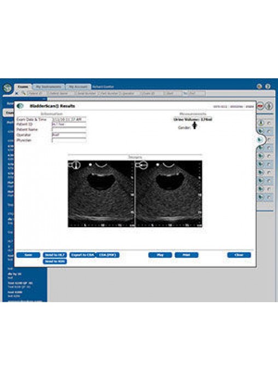The height and width of the screenshot is (381, 278).
Task: Click the red PDF icon beside results header
Action: pyautogui.click(x=260, y=106)
